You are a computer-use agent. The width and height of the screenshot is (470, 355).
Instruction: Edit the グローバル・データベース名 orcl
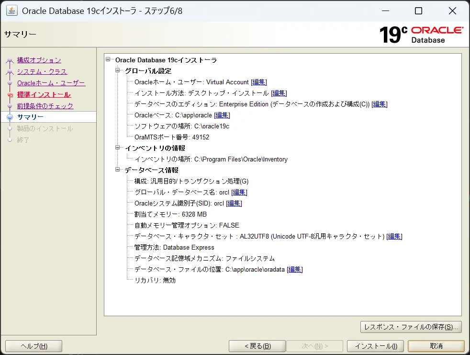(239, 193)
